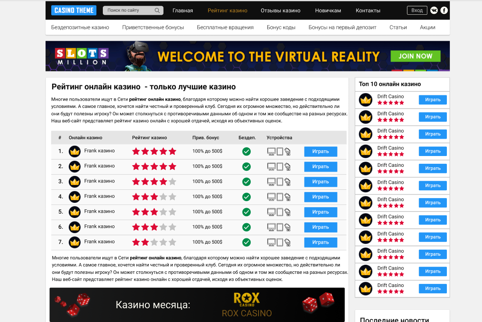Click the green no-deposit checkmark in row 6
Image resolution: width=482 pixels, height=322 pixels.
(246, 227)
